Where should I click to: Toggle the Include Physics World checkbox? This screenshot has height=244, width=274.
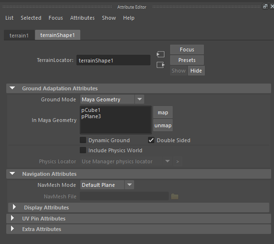click(83, 150)
